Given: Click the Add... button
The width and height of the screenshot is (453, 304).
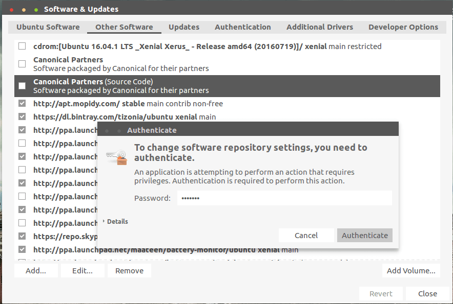Looking at the screenshot, I should tap(36, 271).
